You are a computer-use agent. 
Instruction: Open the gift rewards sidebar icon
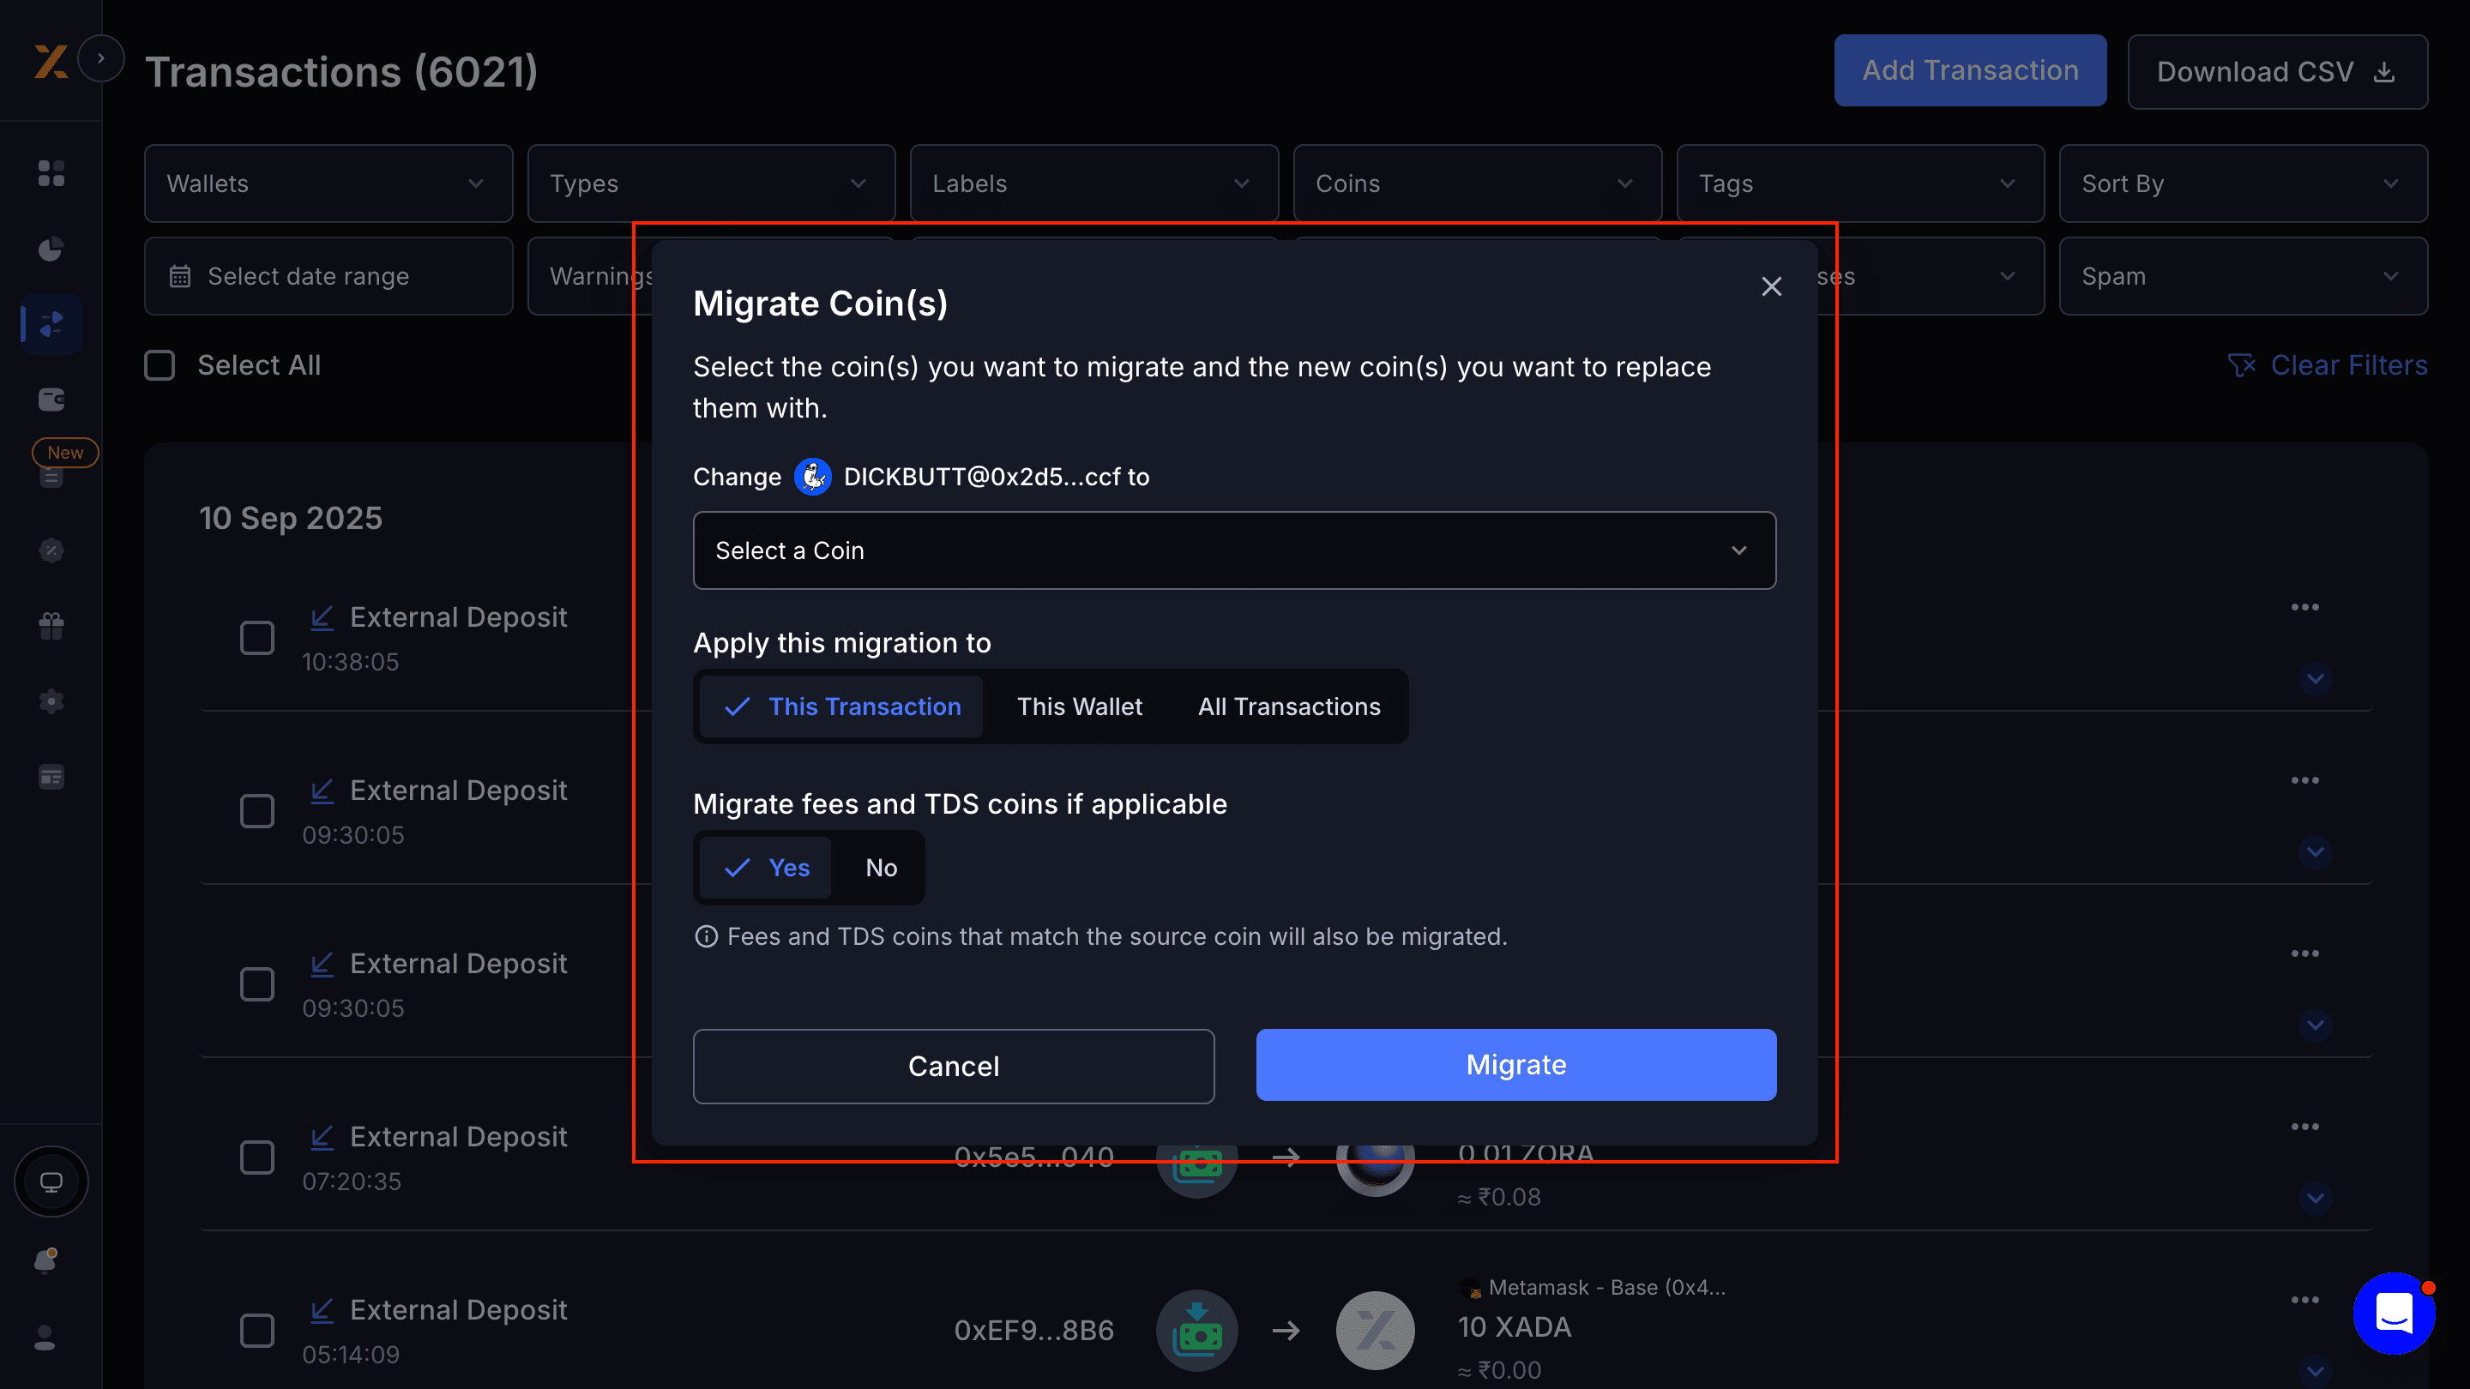[x=50, y=625]
